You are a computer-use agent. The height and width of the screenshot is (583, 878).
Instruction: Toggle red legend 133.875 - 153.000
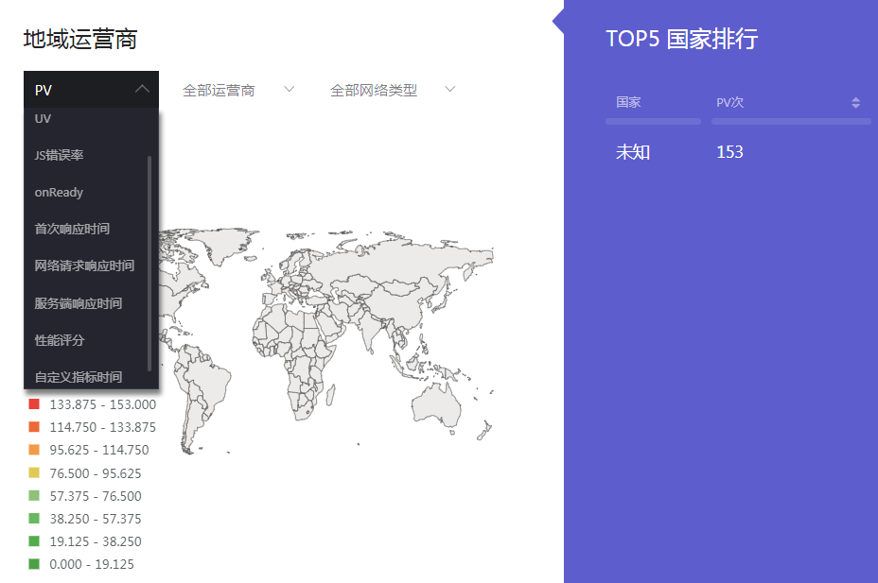(x=93, y=404)
